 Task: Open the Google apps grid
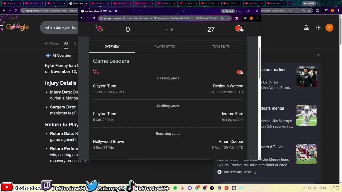[318, 27]
